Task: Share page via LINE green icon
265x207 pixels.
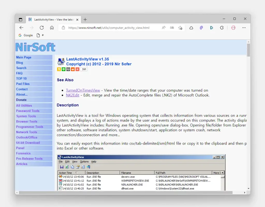Action: 64,69
